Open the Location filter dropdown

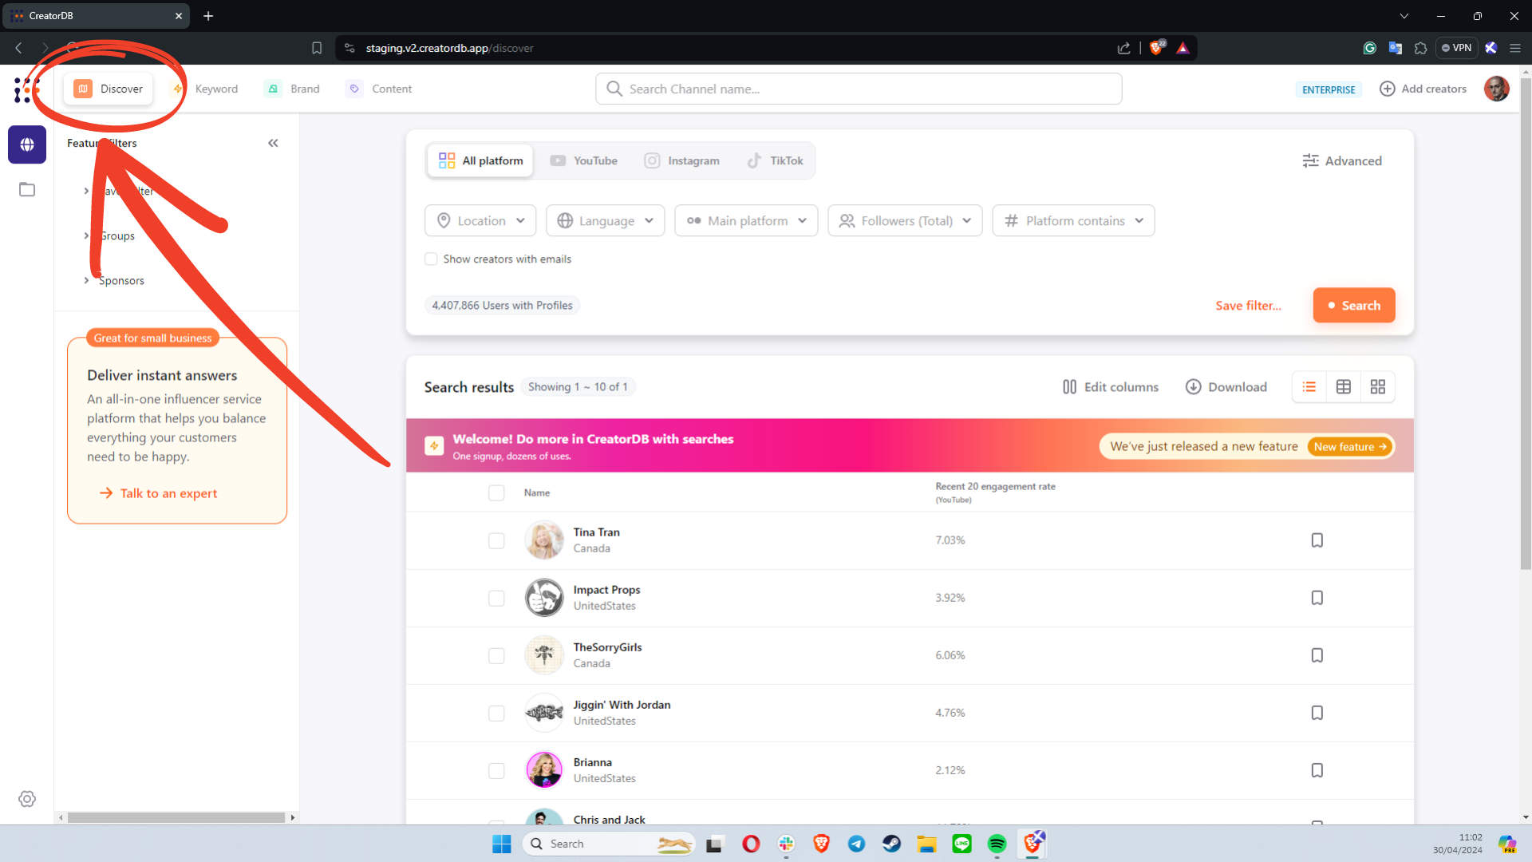(x=480, y=220)
